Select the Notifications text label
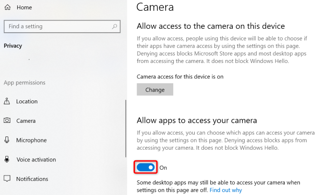Screen dimensions: 318x195 (x=32, y=179)
